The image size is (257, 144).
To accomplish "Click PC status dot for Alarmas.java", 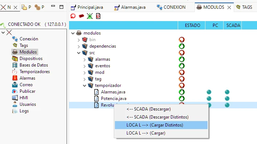I will [x=209, y=92].
